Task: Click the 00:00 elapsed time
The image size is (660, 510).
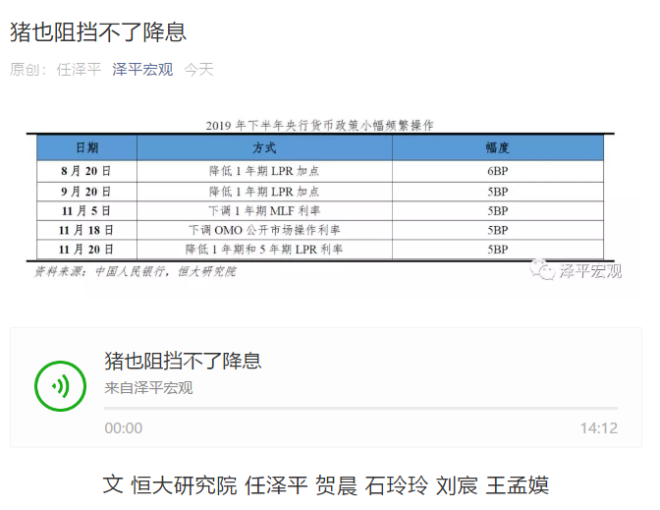Action: pos(124,428)
